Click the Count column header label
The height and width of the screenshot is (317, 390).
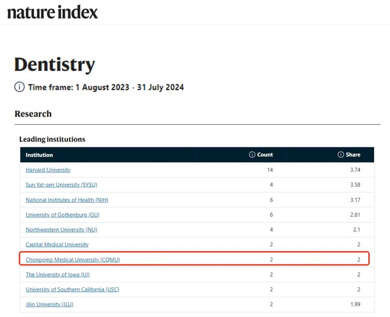[x=265, y=154]
